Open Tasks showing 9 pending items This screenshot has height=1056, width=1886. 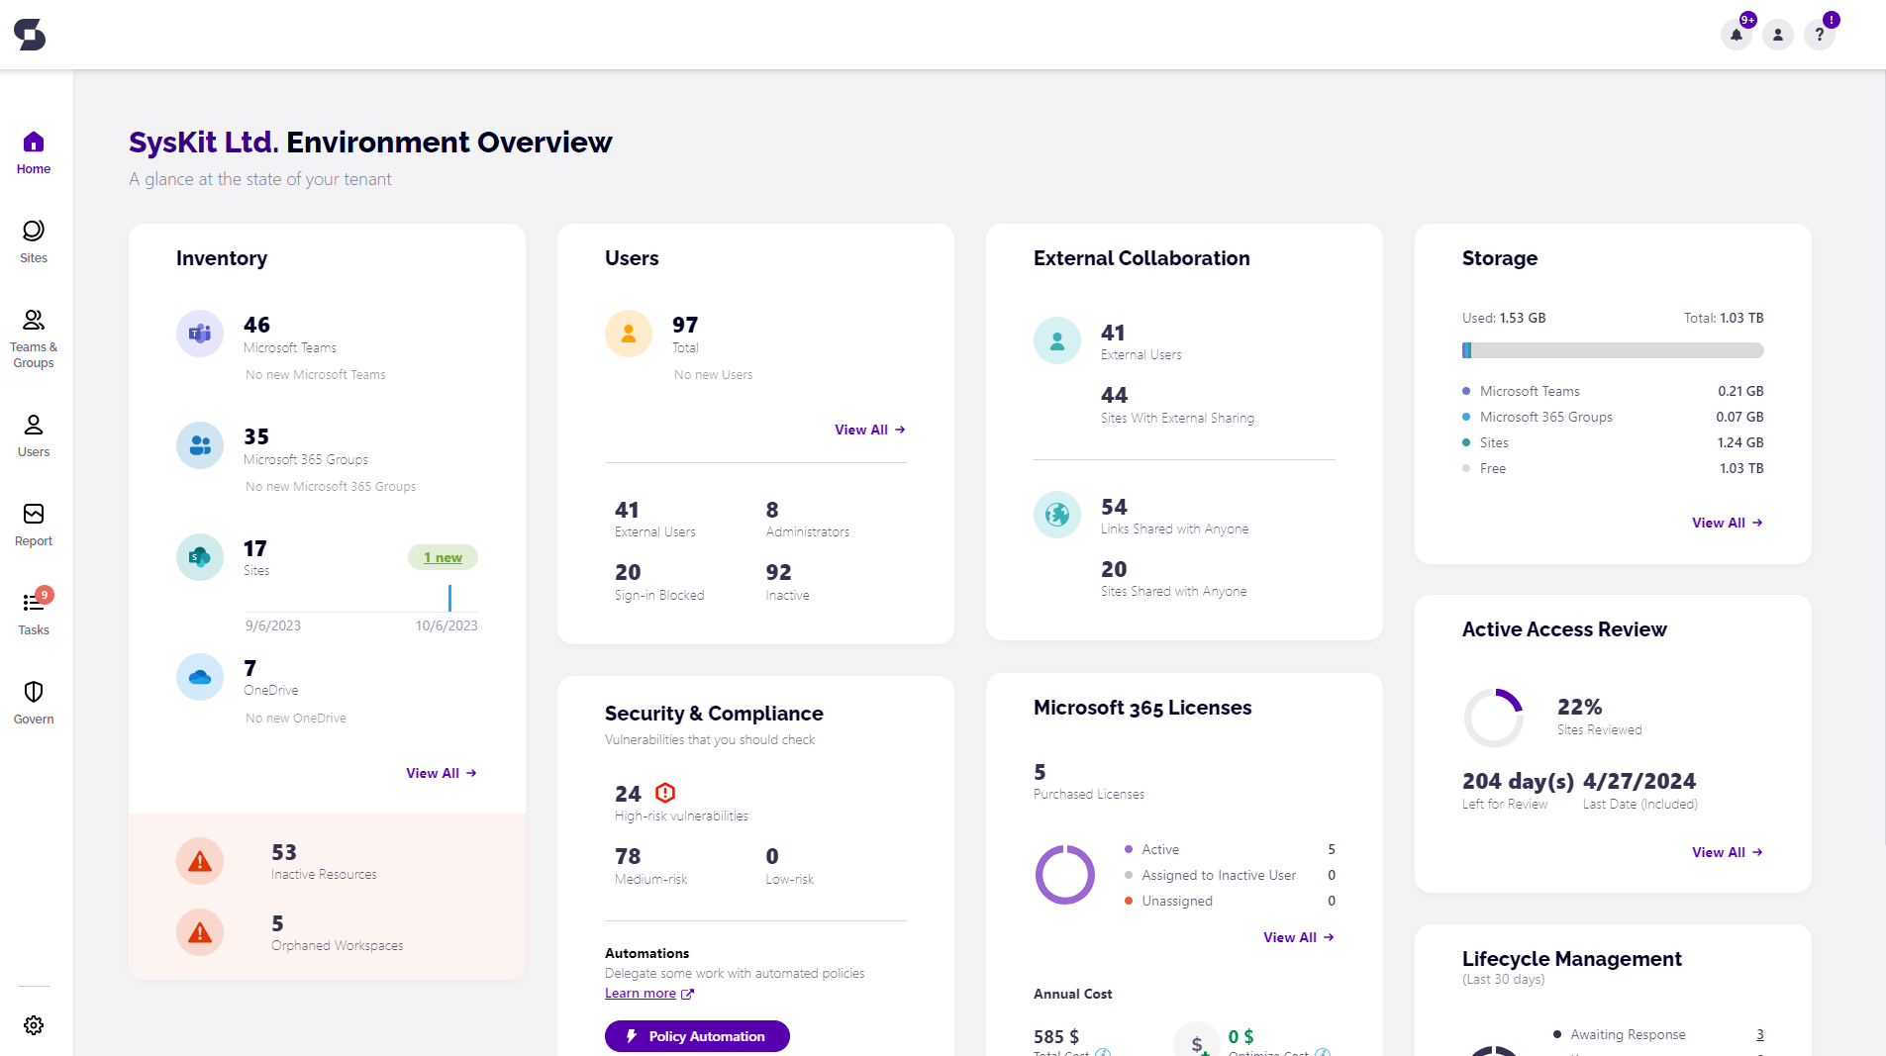tap(34, 612)
